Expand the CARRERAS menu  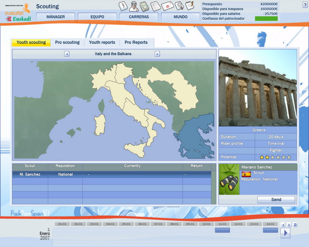tap(139, 17)
